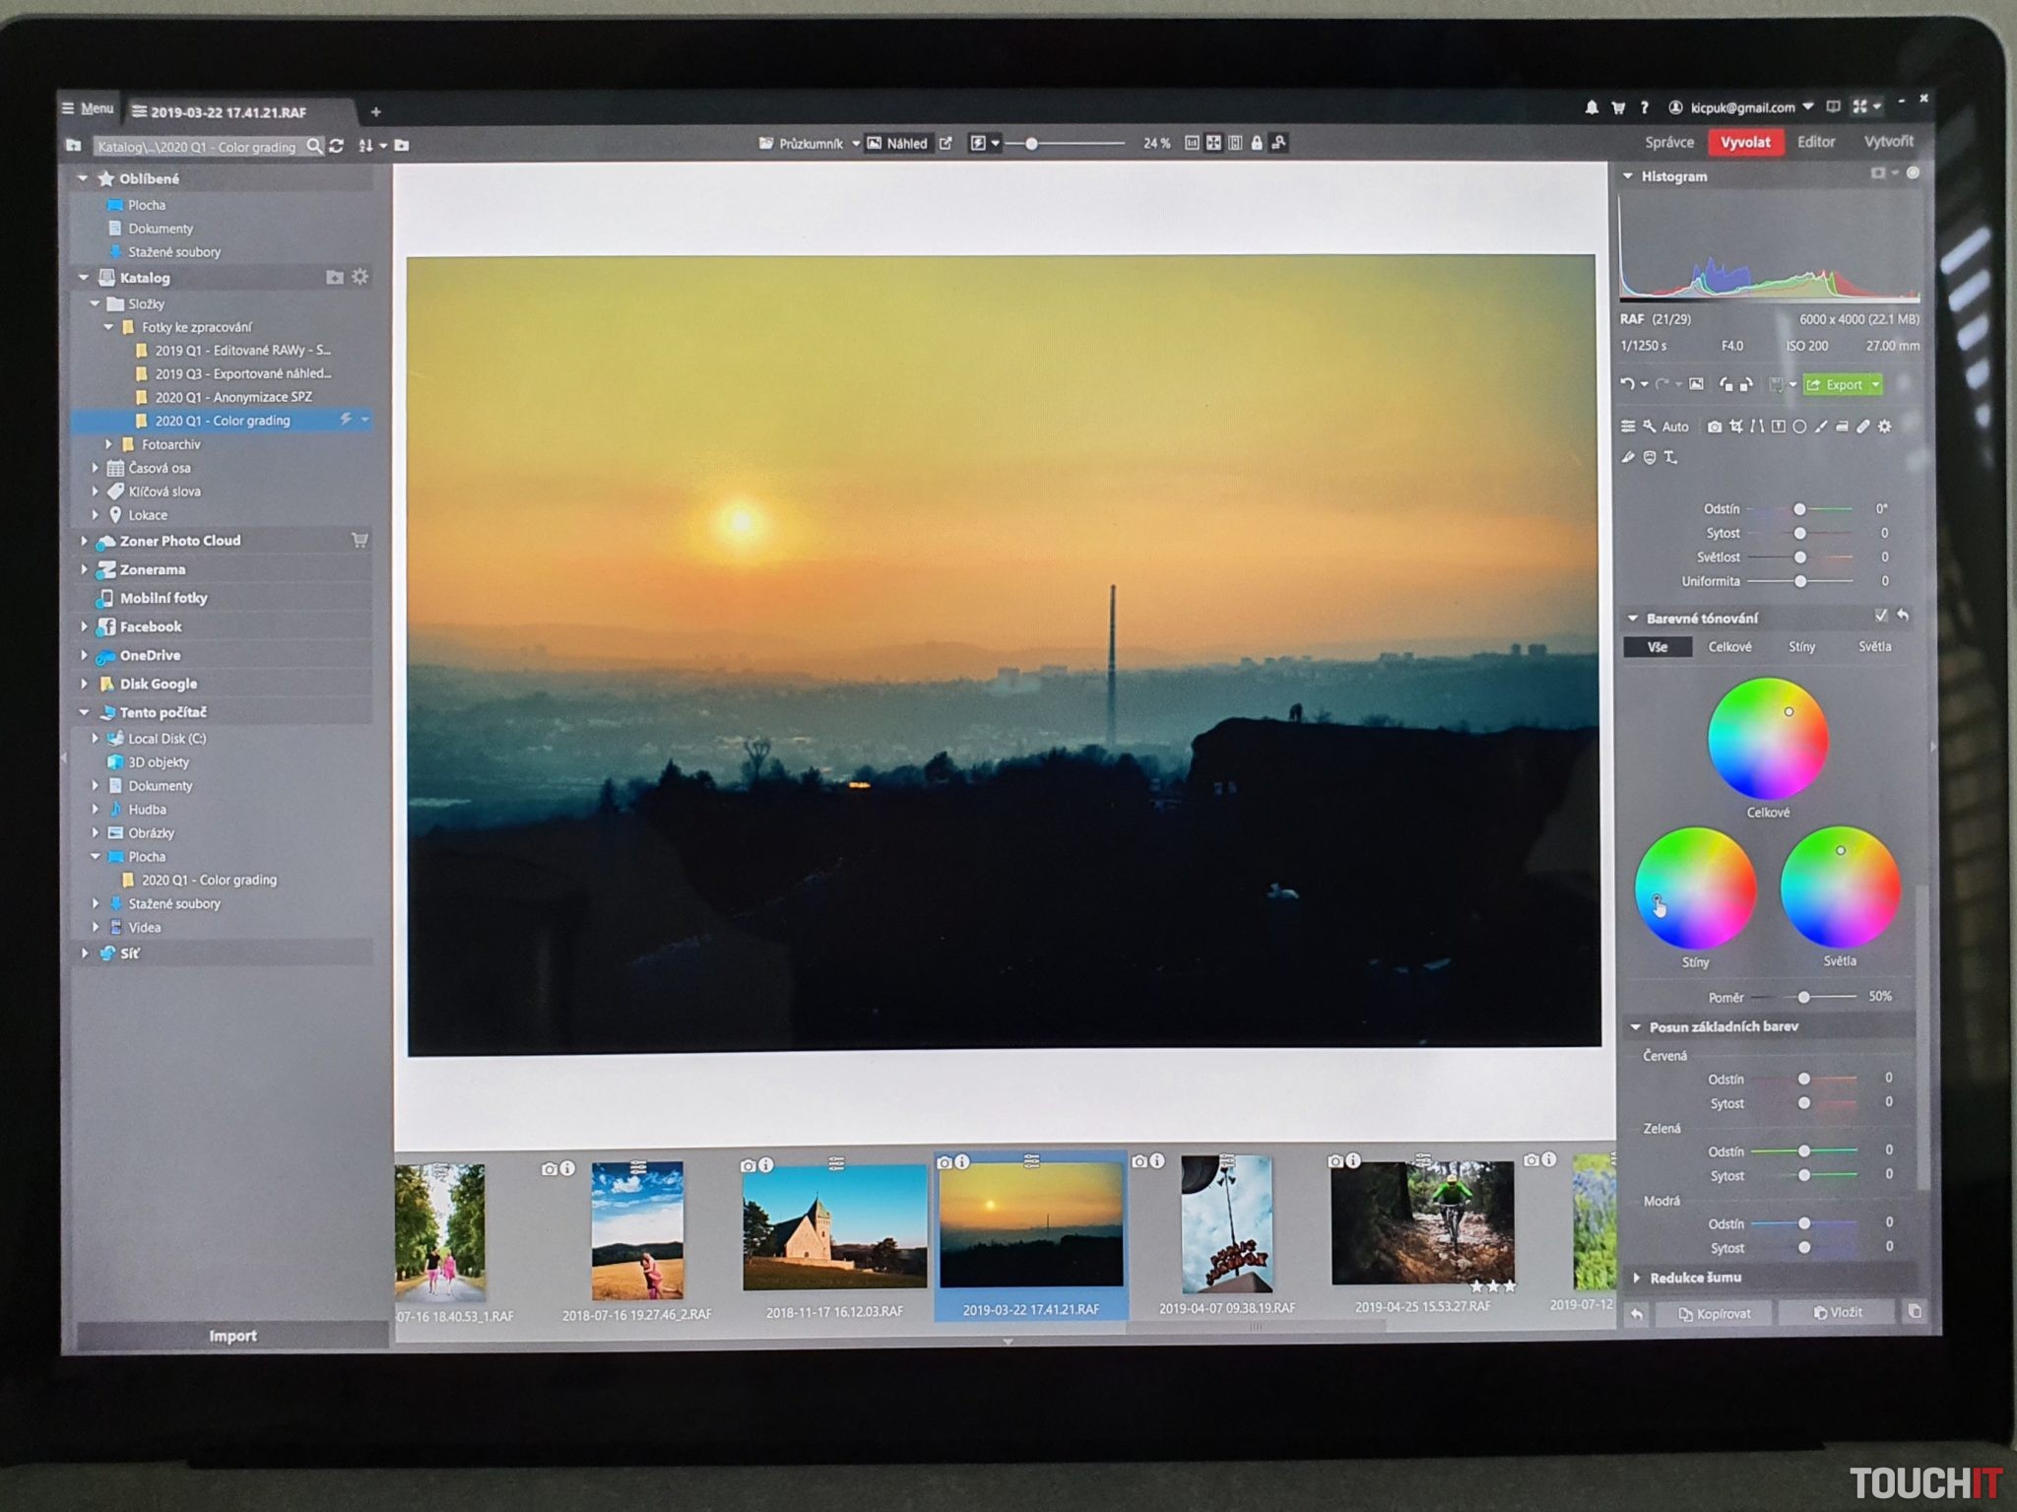Viewport: 2017px width, 1512px height.
Task: Select the Crop tool icon
Action: [x=1736, y=427]
